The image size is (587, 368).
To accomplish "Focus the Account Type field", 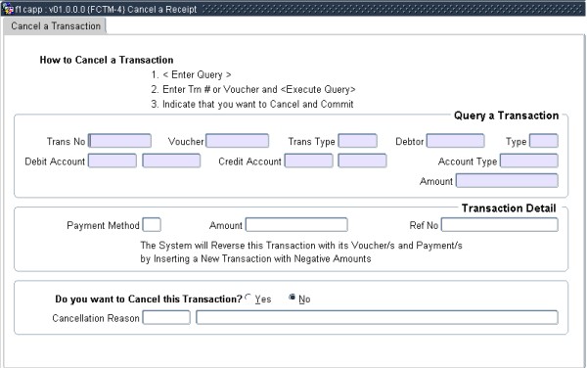I will tap(529, 161).
